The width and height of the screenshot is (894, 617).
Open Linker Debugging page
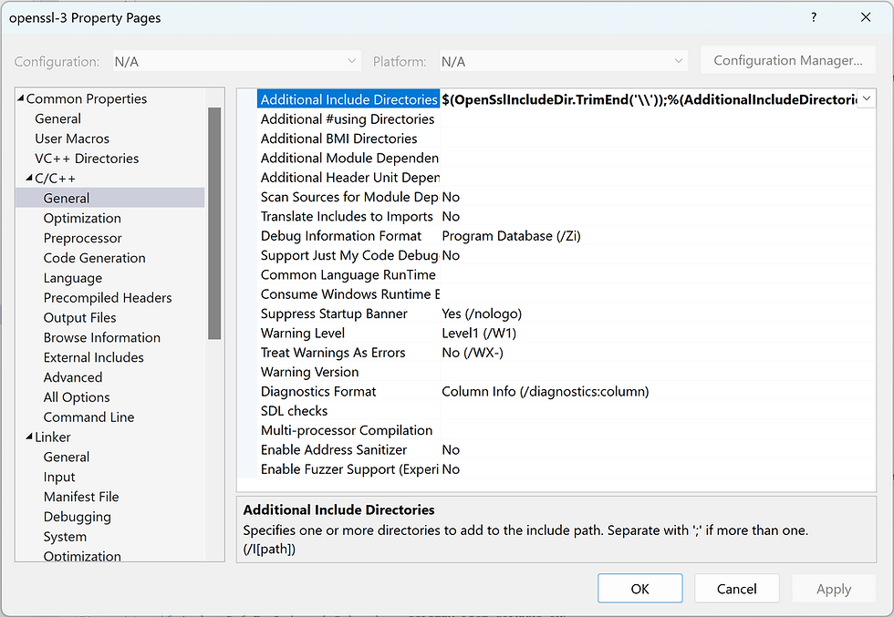click(x=77, y=517)
